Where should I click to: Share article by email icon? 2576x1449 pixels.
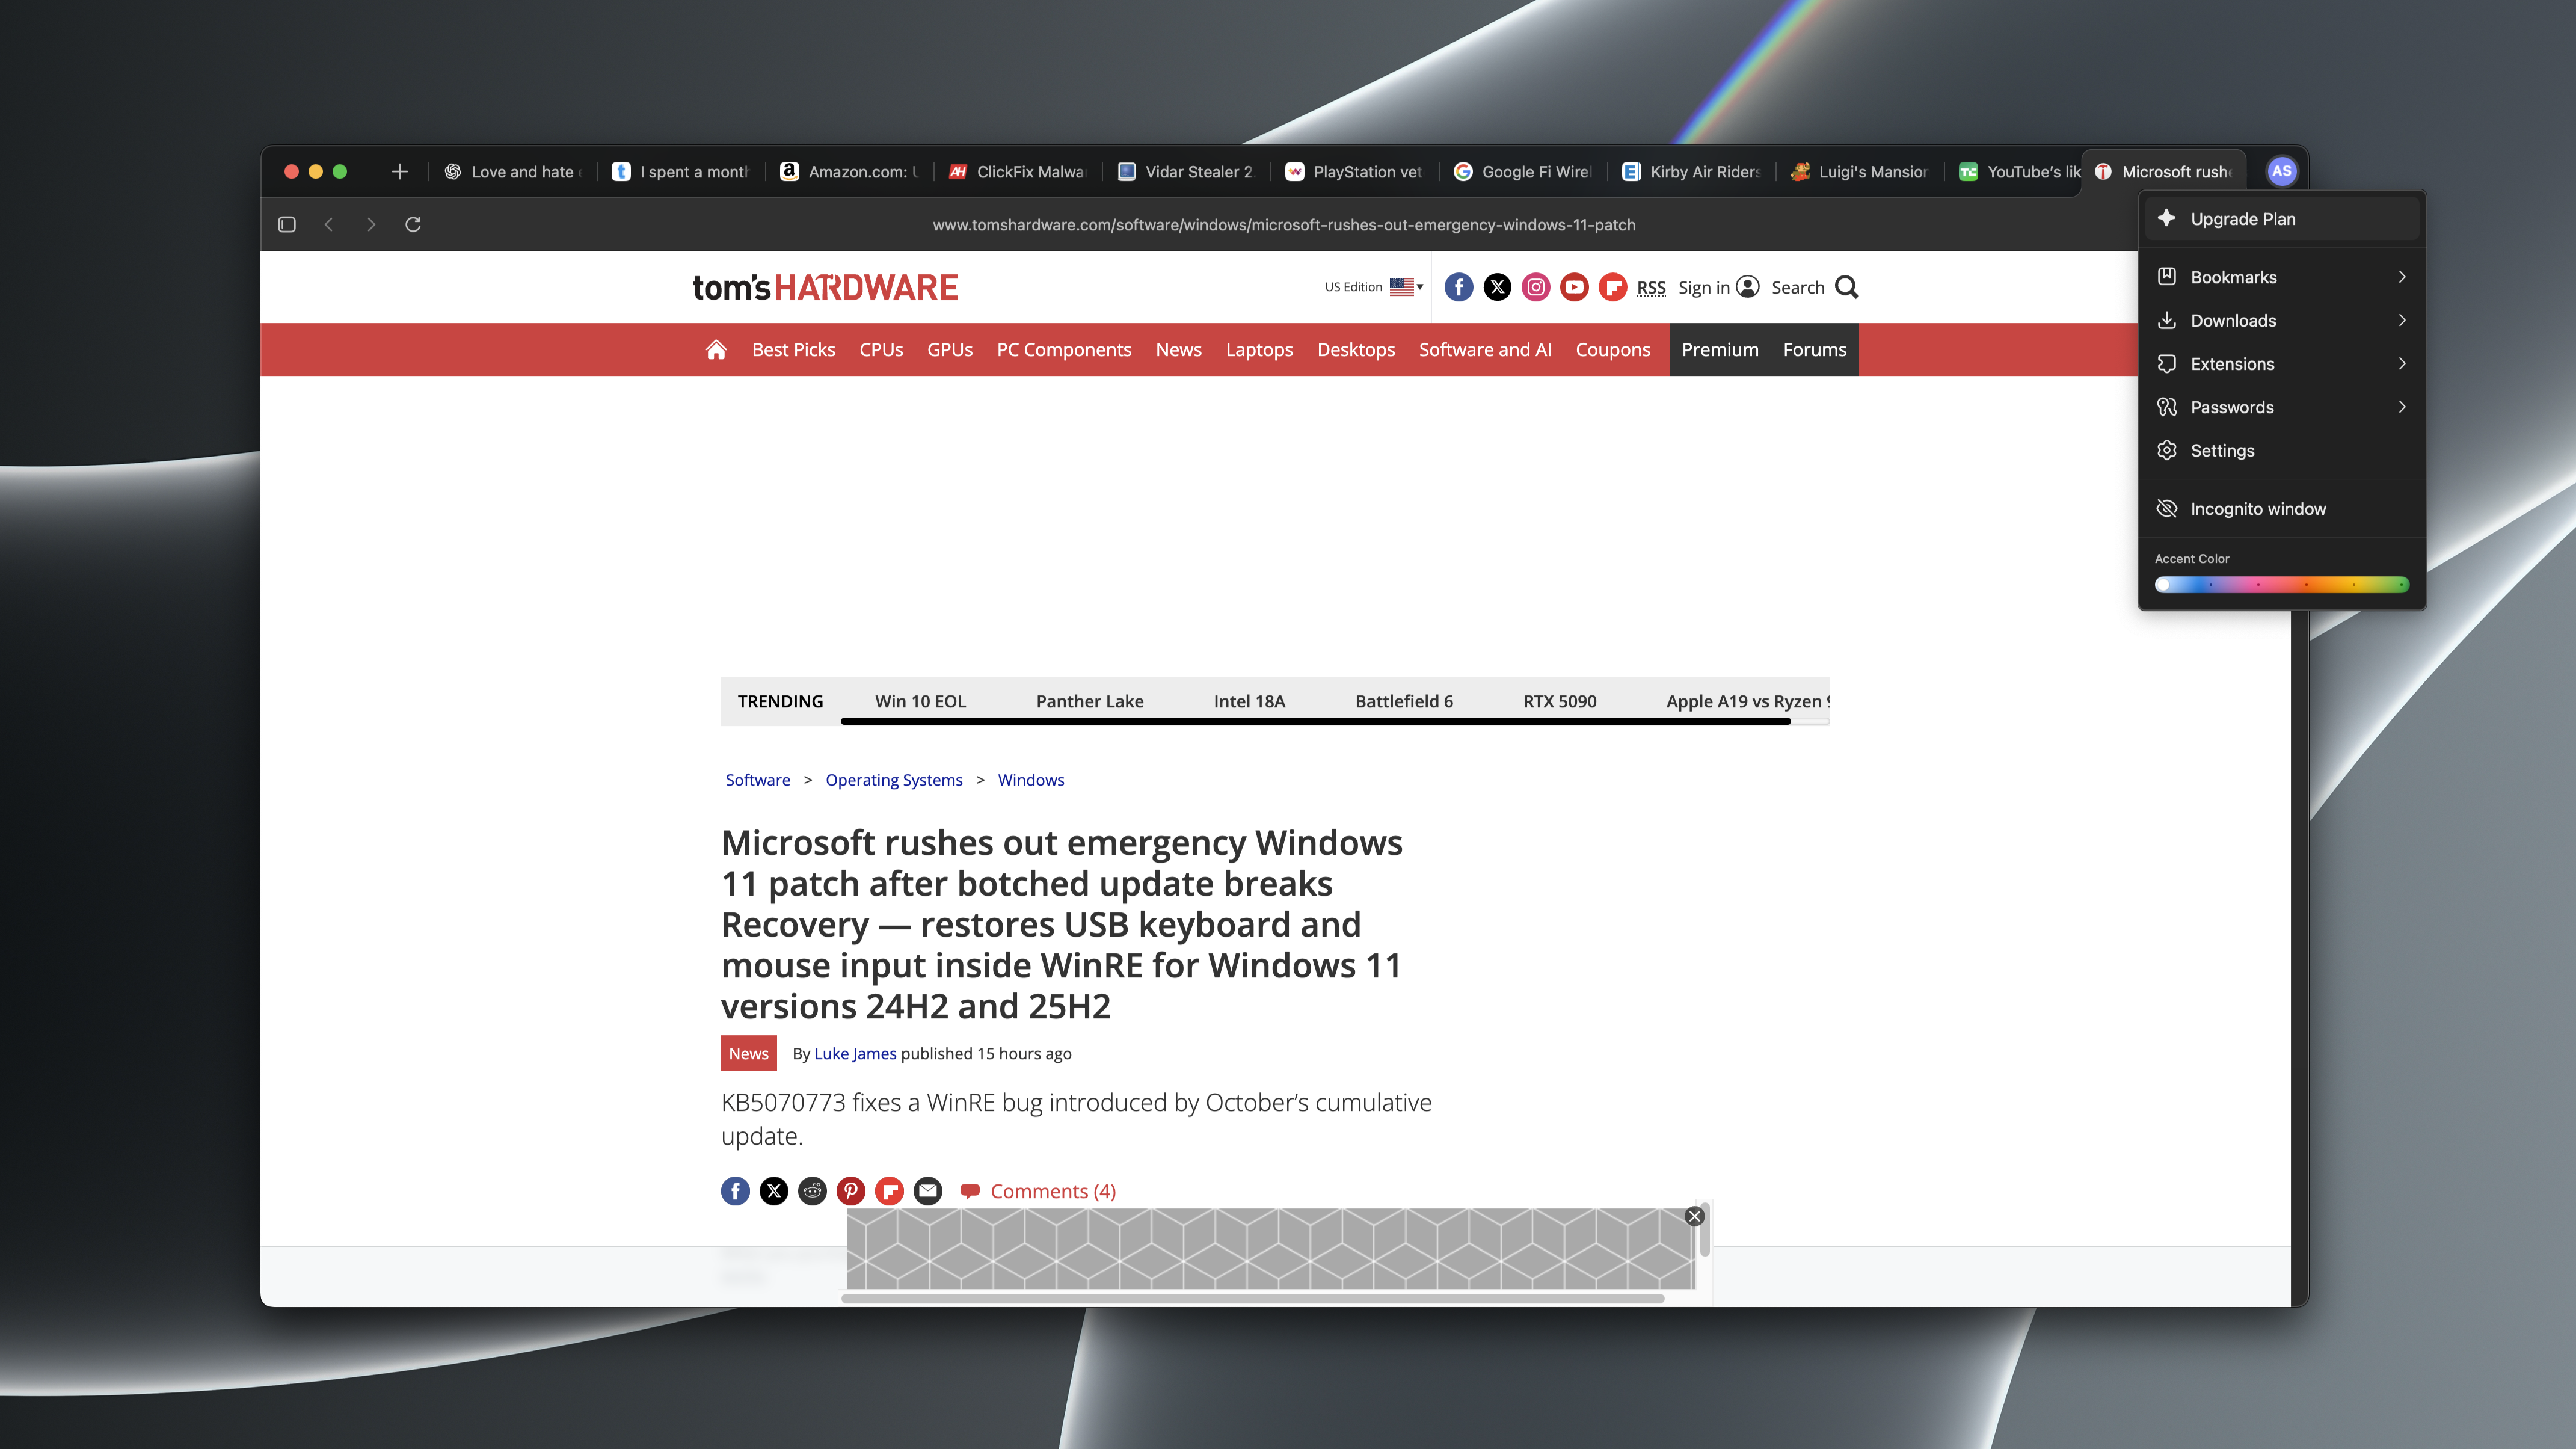point(928,1191)
